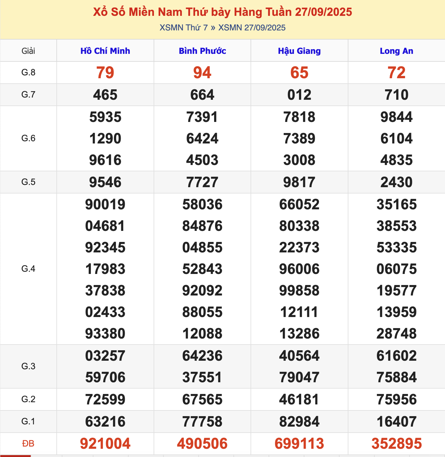
Task: Click the red page title for 27/09/2025
Action: coord(222,12)
